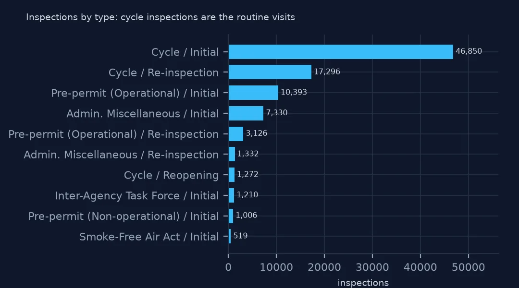Select the 'Cycle / Initial' category label
This screenshot has height=288, width=519.
pyautogui.click(x=185, y=52)
